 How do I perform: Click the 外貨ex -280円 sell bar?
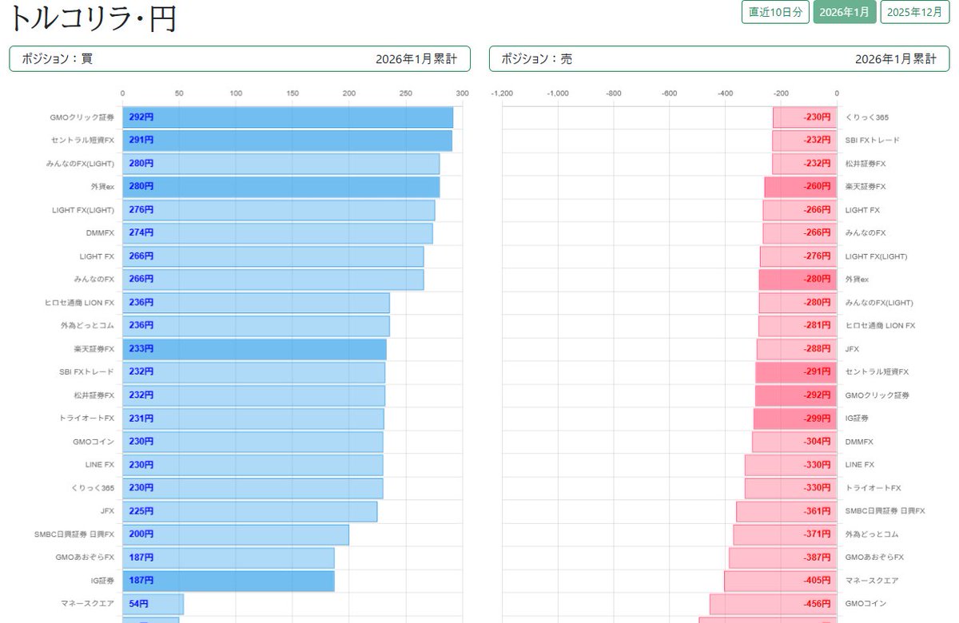pos(798,280)
